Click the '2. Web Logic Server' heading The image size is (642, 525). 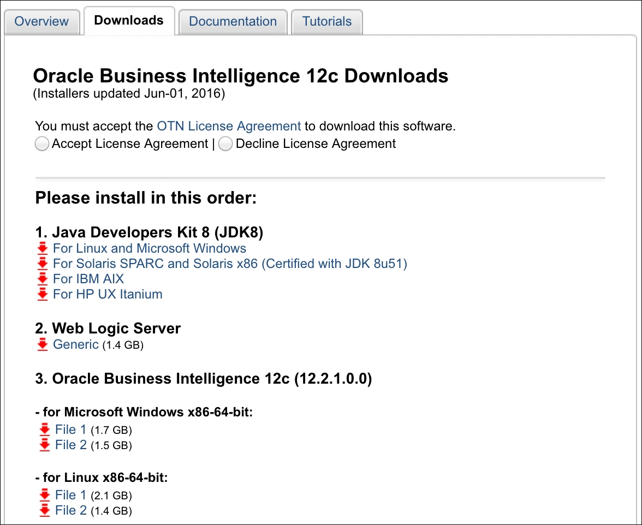tap(108, 328)
